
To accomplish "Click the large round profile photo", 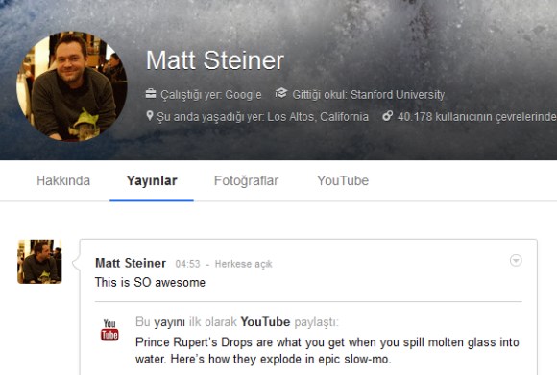I will (72, 86).
